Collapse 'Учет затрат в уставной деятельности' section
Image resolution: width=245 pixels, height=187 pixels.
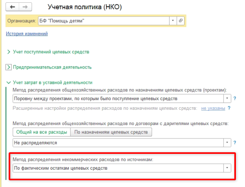pyautogui.click(x=53, y=82)
